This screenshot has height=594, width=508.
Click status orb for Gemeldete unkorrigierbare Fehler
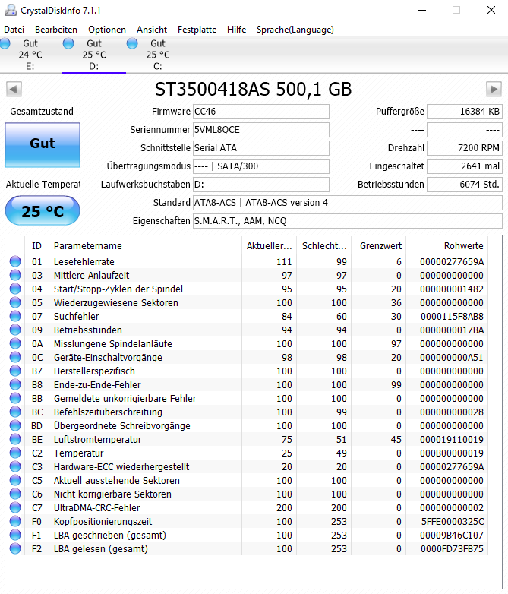(15, 398)
